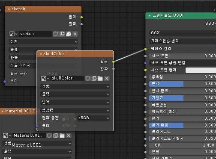Click the sketch image name field
Screen dimensions: 216x159
click(35, 34)
